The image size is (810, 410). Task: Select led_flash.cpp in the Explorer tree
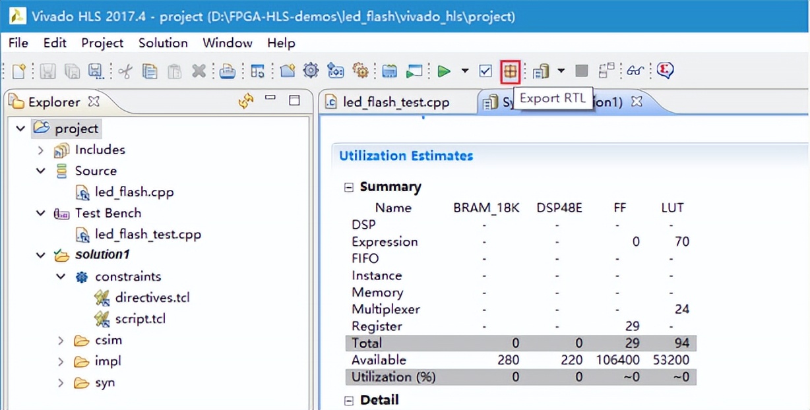point(134,192)
